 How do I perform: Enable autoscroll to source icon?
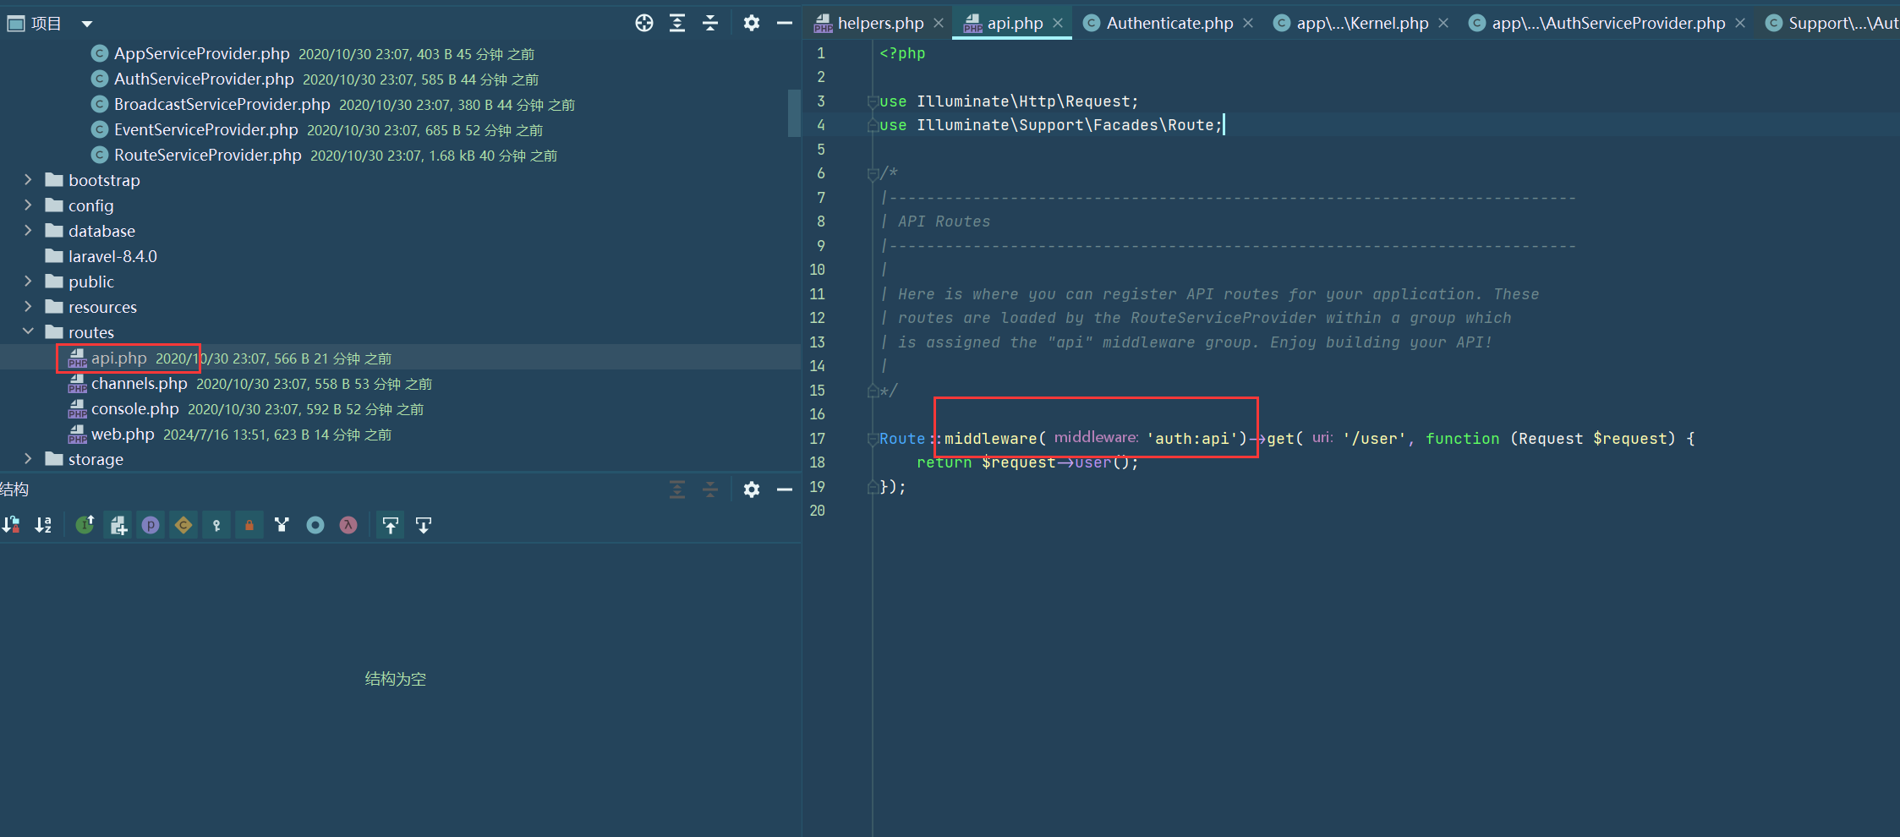click(x=391, y=525)
